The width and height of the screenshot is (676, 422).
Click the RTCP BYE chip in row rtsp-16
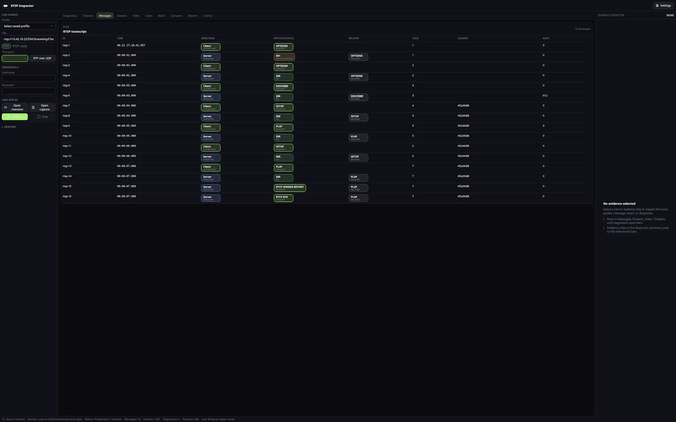[283, 198]
